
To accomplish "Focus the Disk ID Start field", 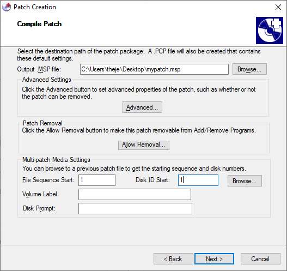I will pyautogui.click(x=198, y=180).
